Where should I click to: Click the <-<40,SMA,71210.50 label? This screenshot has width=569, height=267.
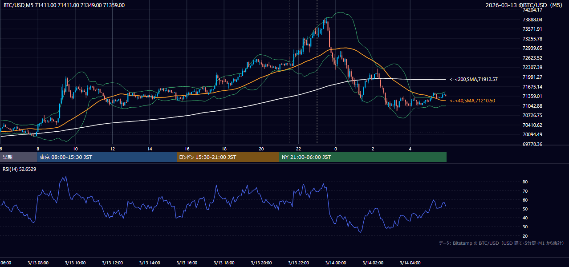472,101
